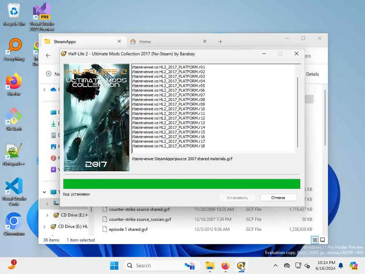The image size is (365, 274).
Task: Open the Windows Start menu
Action: (114, 265)
